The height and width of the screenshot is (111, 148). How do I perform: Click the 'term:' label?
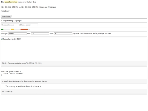(52, 33)
